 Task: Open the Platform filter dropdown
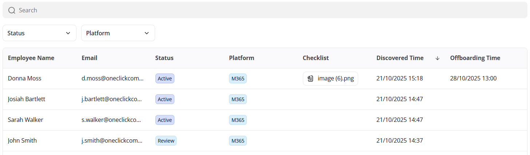(118, 33)
